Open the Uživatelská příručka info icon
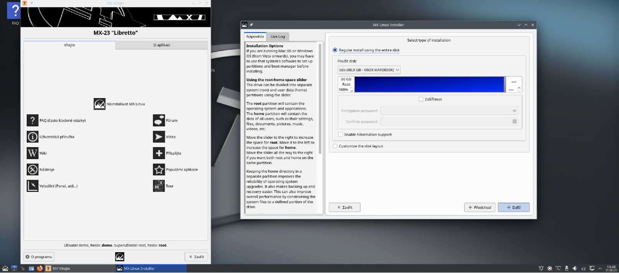The height and width of the screenshot is (273, 619). 32,137
